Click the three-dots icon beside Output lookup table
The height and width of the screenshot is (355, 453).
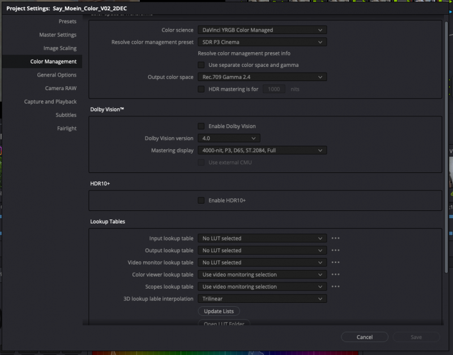tap(336, 251)
